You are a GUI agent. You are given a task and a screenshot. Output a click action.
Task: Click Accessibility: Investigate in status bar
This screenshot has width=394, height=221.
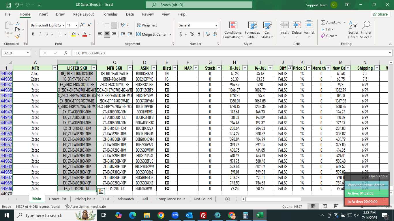[x=85, y=206]
